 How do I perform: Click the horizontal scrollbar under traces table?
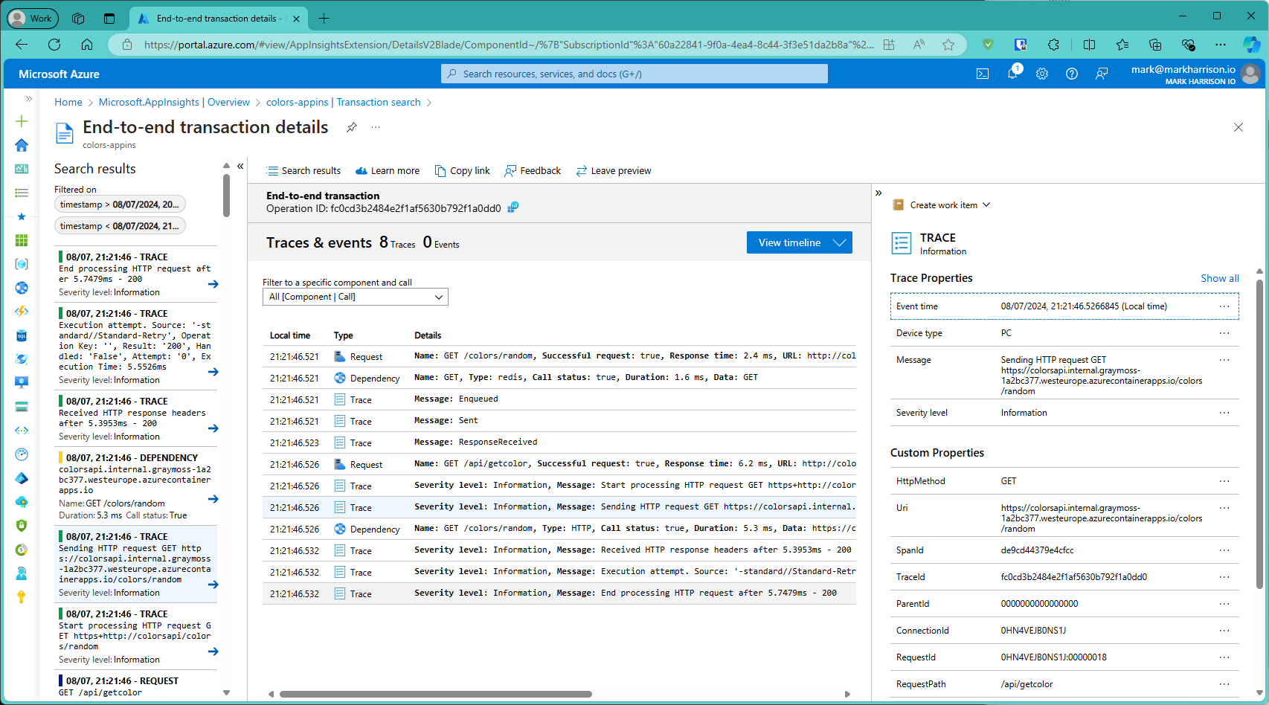435,694
